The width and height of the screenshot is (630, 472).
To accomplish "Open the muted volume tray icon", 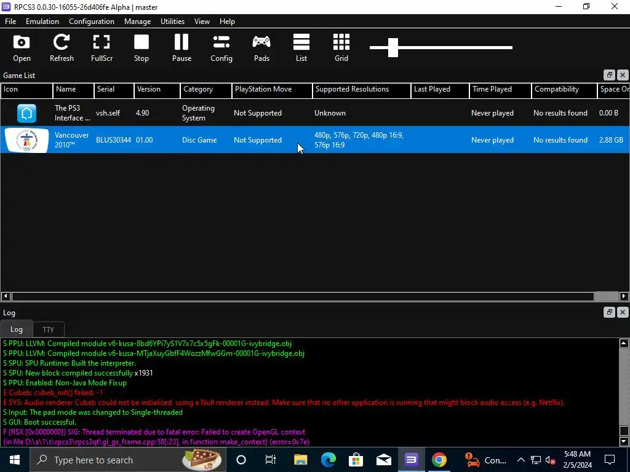I will pos(551,460).
